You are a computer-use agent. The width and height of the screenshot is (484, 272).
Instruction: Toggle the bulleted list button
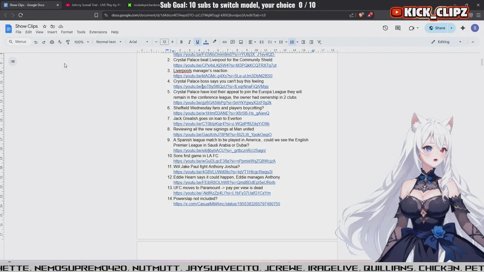(x=281, y=42)
